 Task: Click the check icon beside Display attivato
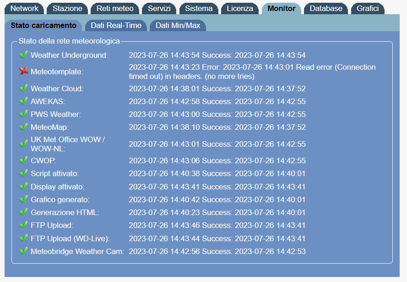tap(23, 186)
